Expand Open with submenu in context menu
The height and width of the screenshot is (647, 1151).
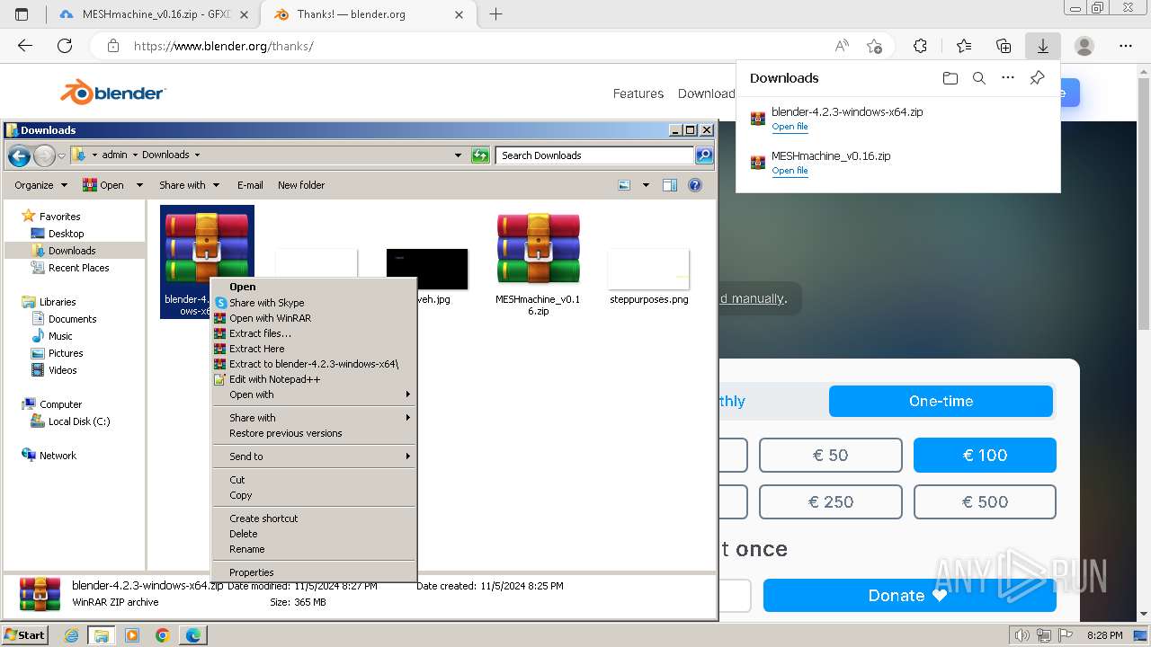(314, 394)
